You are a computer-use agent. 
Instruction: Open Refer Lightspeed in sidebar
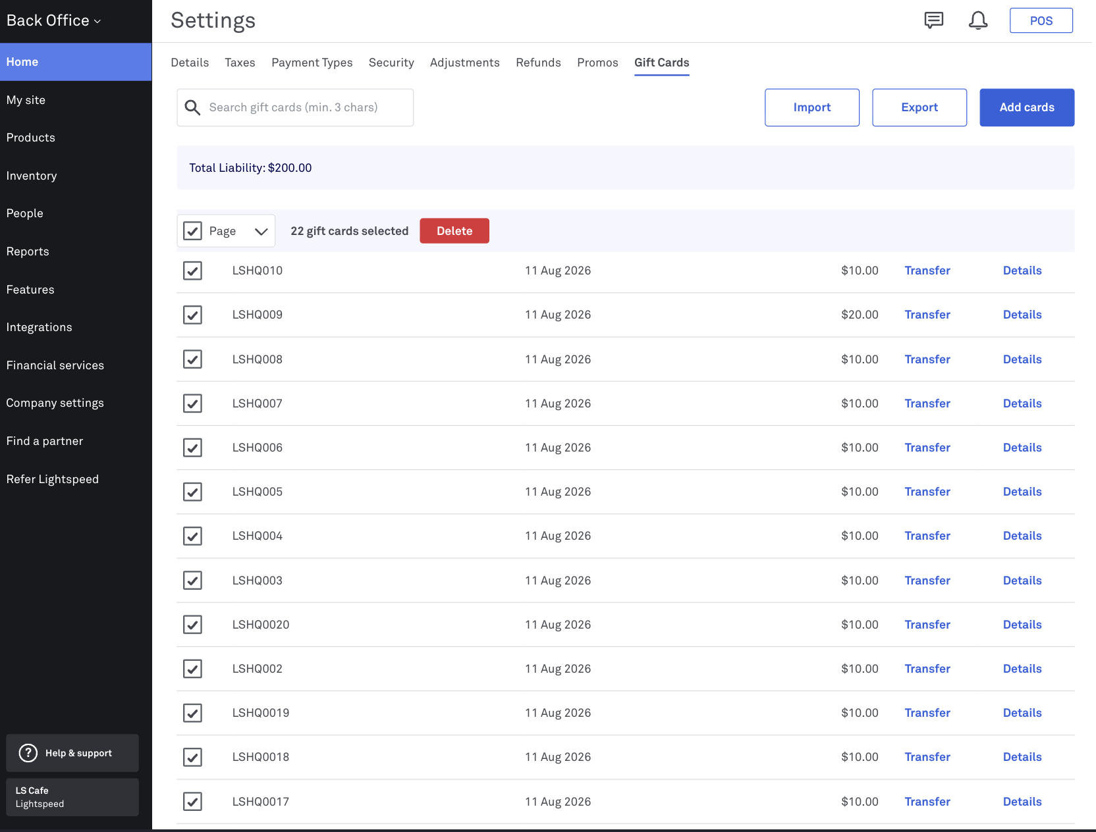point(76,479)
